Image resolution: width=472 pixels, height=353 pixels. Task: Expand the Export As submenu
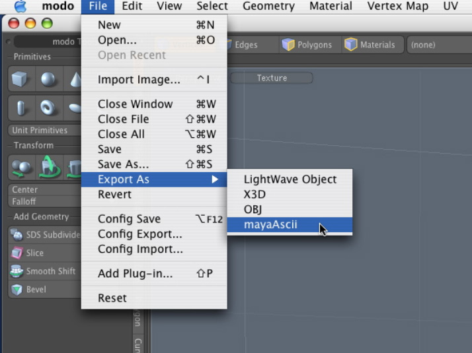154,179
